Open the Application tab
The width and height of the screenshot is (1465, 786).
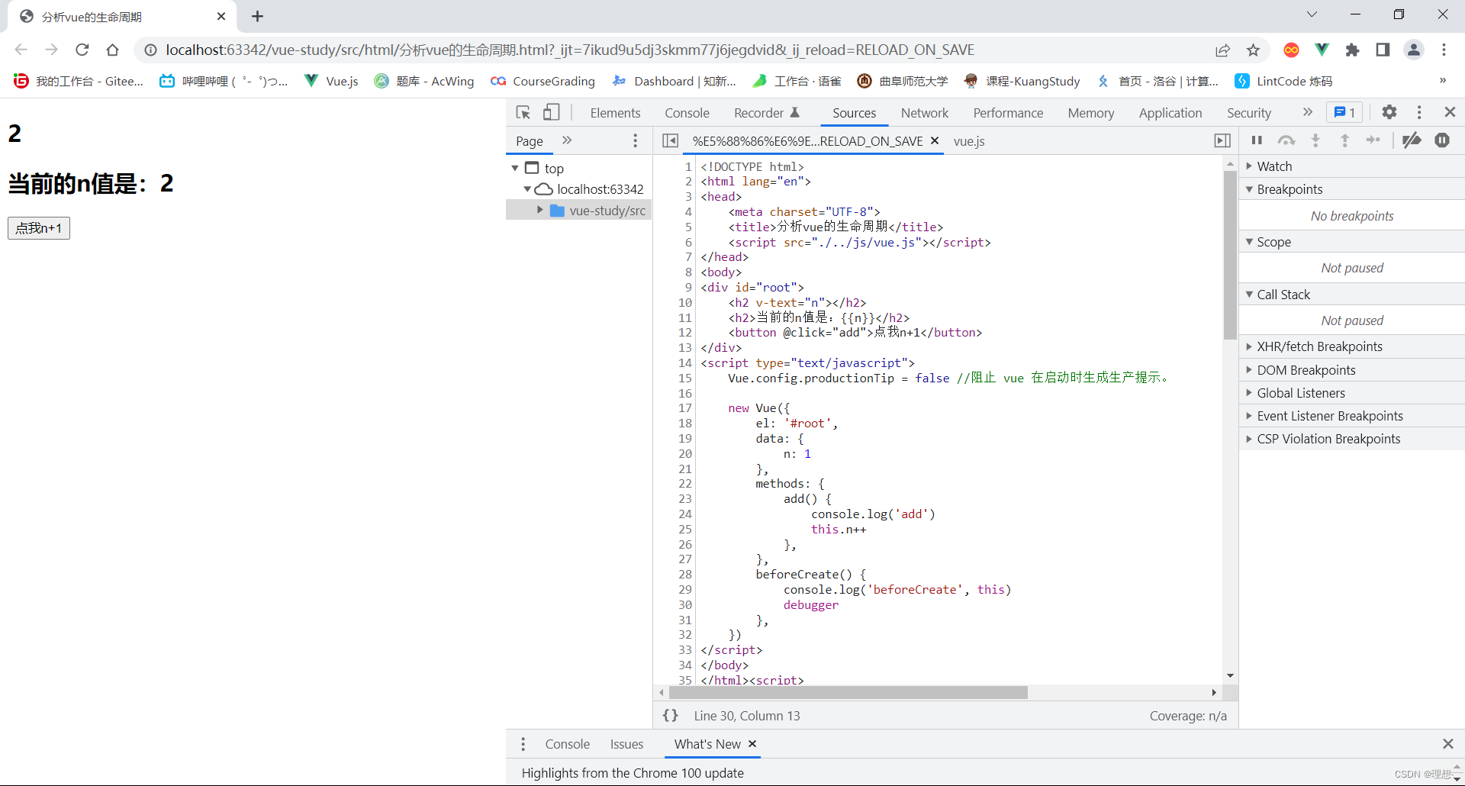pos(1170,113)
